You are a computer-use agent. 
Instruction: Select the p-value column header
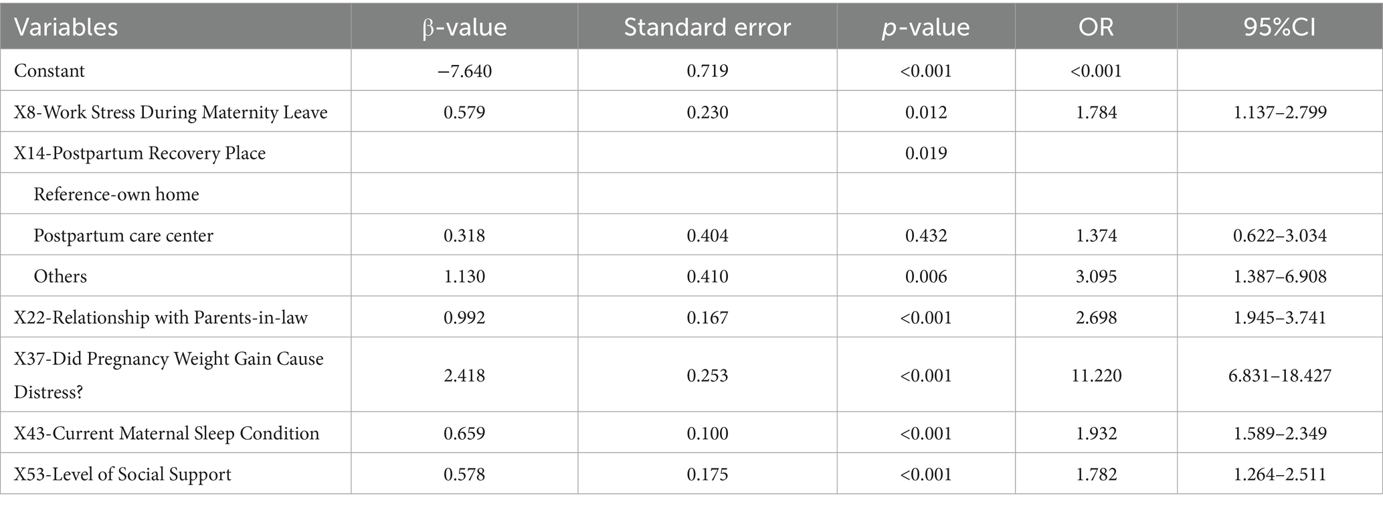[925, 27]
